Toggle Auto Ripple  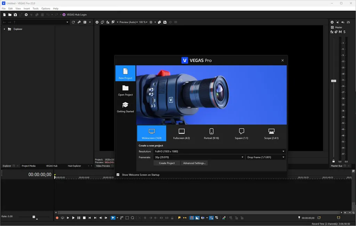(x=203, y=218)
